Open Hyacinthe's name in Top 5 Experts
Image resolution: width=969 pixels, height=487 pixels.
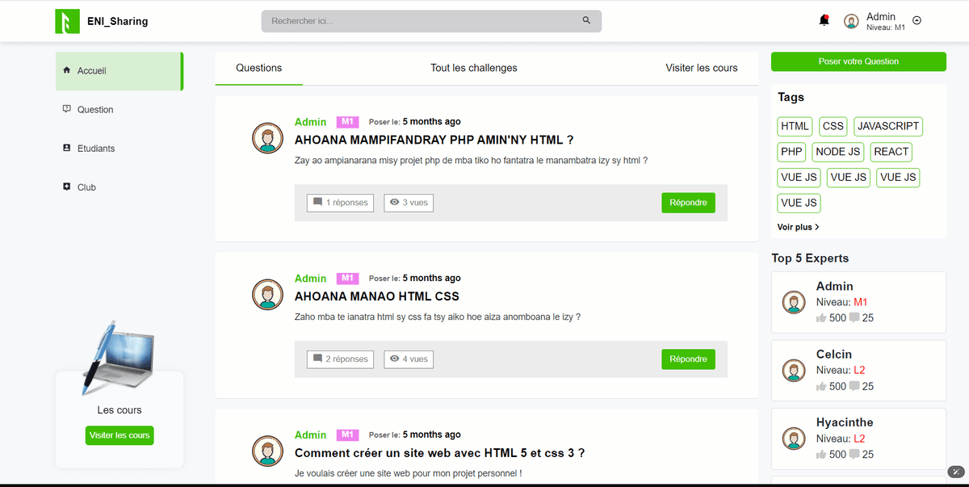pos(845,422)
